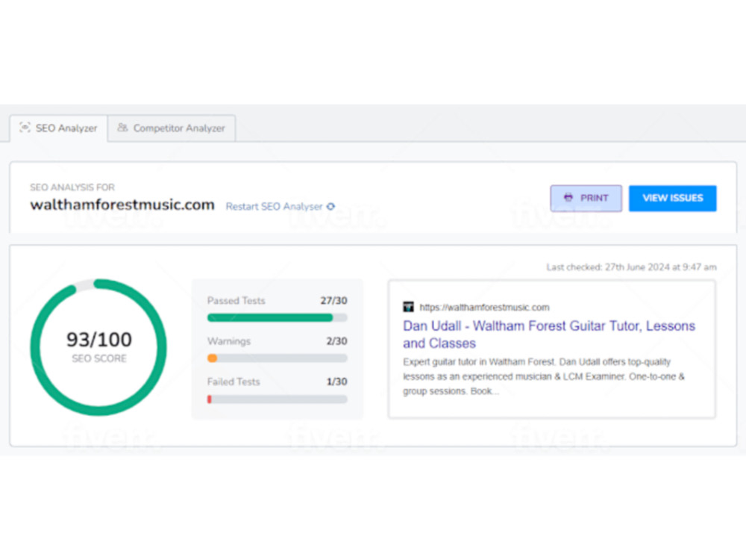Open the VIEW ISSUES button

tap(672, 198)
